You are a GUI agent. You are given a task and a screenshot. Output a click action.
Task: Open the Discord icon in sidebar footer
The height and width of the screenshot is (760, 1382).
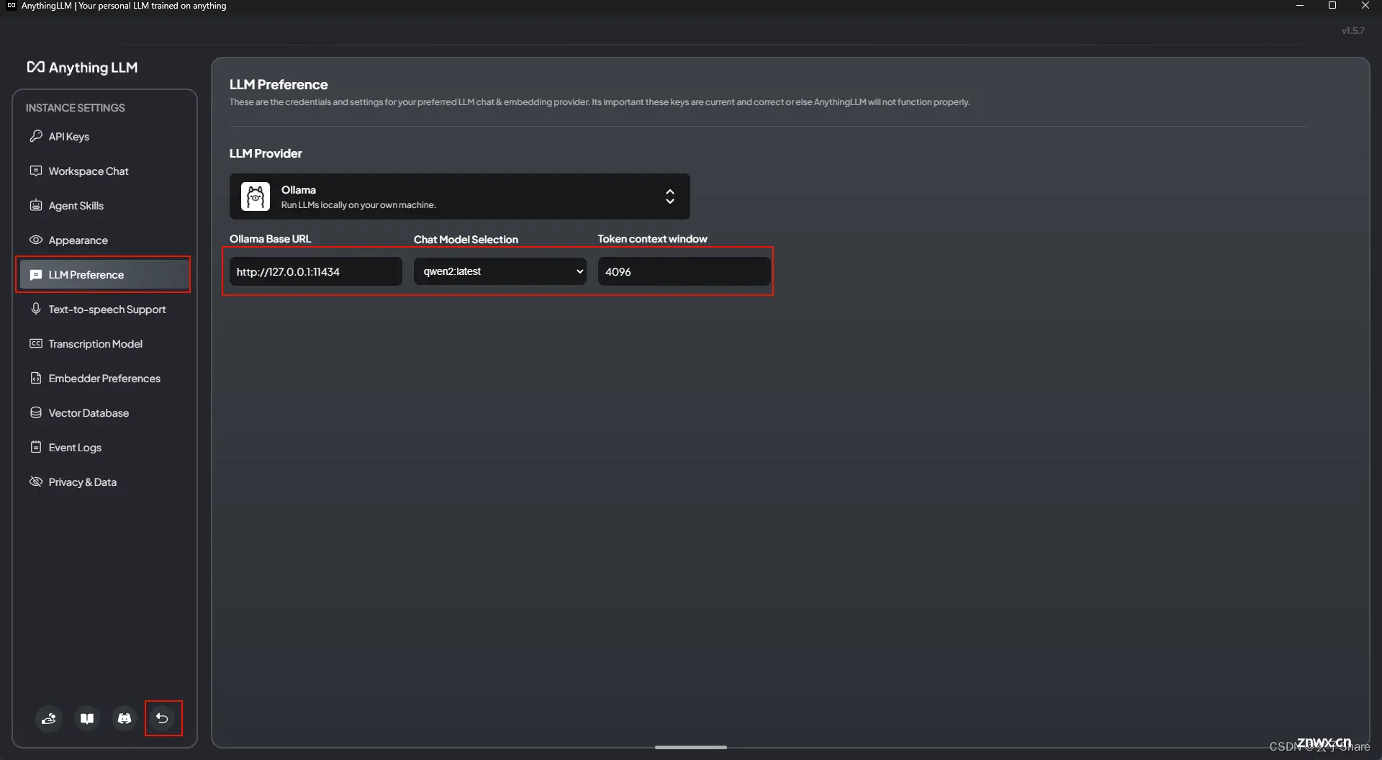coord(125,718)
